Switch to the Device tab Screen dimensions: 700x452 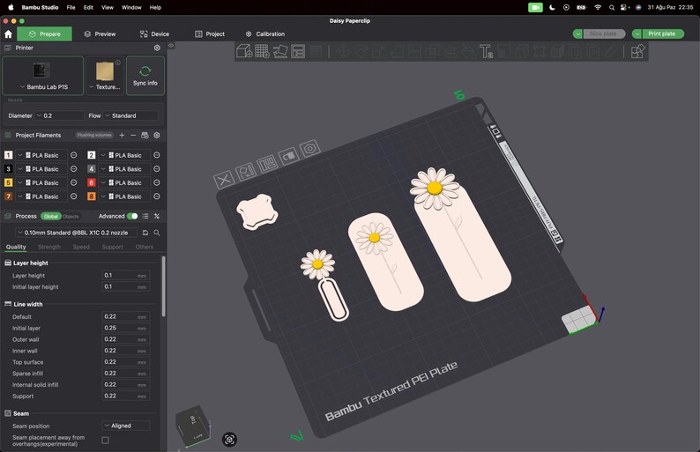point(154,33)
